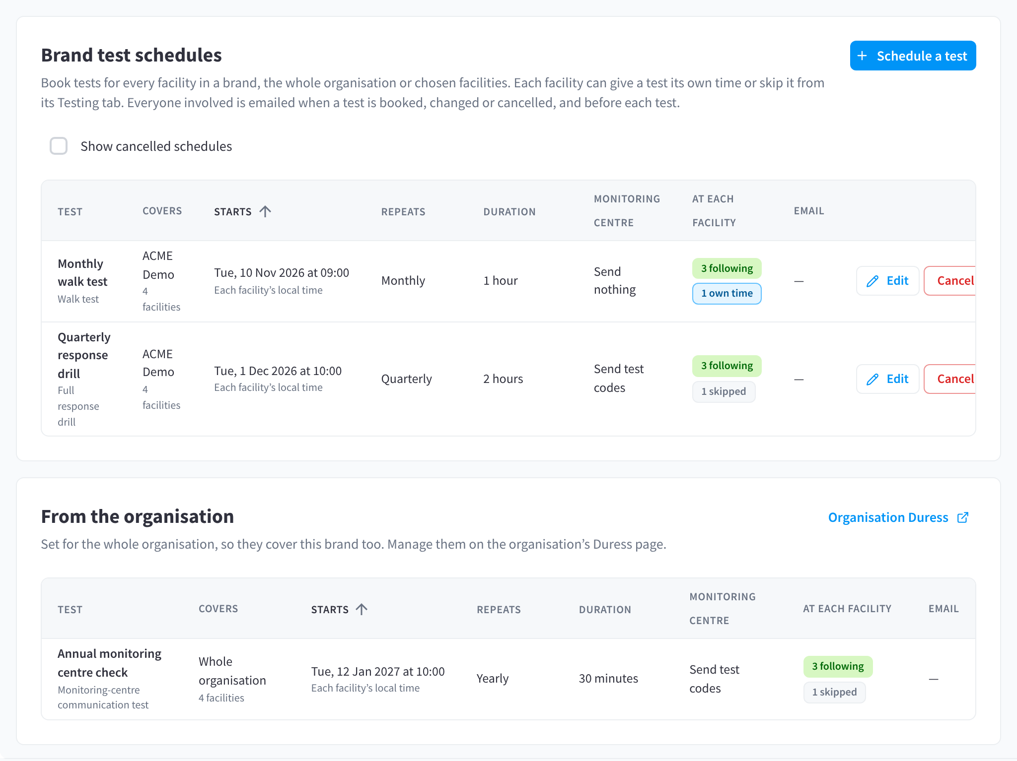Sort organisation table by Covers column header
The image size is (1017, 761).
[218, 609]
